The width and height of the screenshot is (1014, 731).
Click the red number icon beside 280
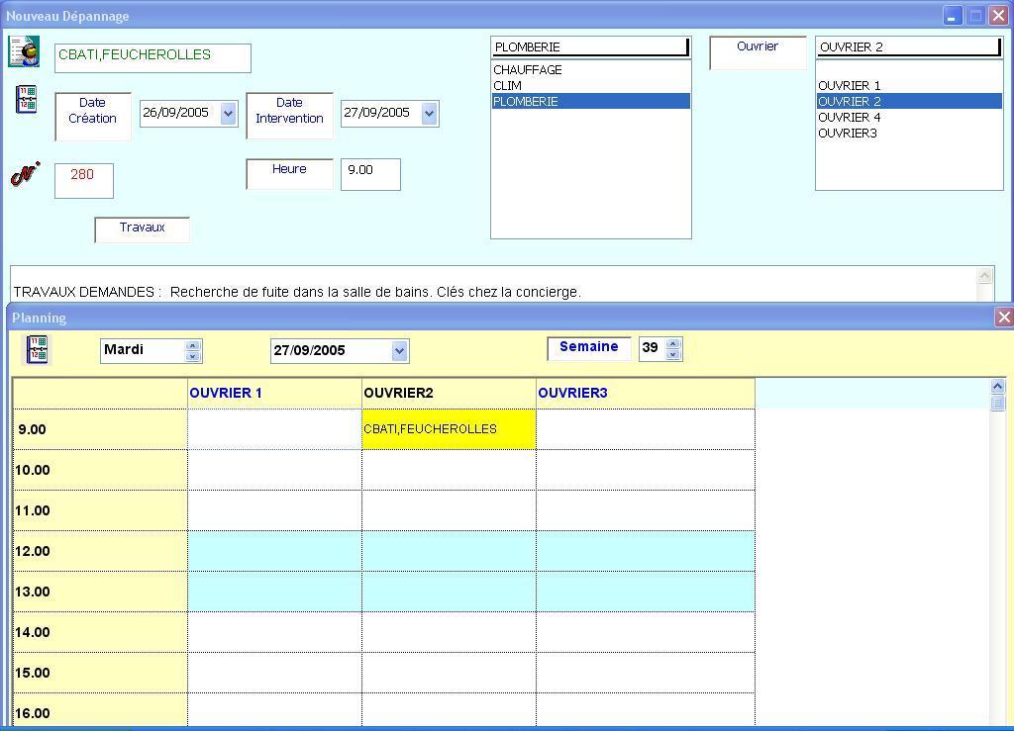coord(25,175)
